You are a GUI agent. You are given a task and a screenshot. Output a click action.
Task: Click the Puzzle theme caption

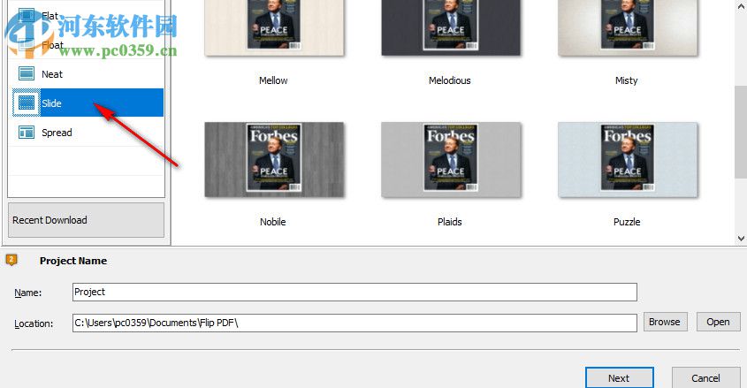click(x=627, y=222)
